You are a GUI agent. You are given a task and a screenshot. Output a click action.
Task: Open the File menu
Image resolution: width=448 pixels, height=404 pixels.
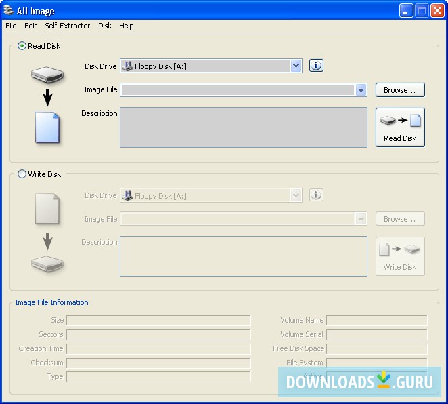click(x=11, y=26)
